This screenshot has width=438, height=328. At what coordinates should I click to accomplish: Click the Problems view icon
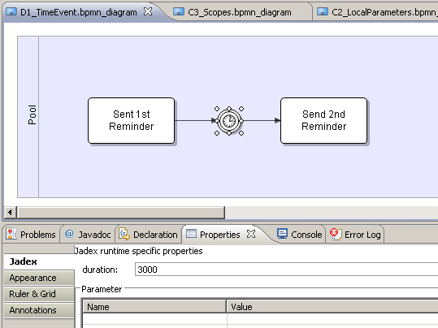click(11, 234)
